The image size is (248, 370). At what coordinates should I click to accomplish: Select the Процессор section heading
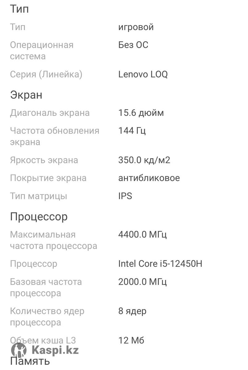click(x=39, y=217)
